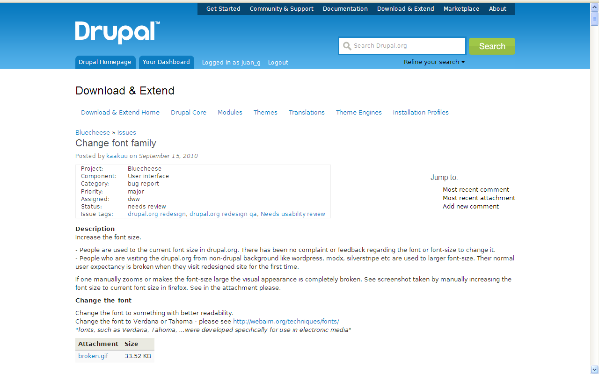
Task: Open Community & Support menu
Action: pos(282,9)
